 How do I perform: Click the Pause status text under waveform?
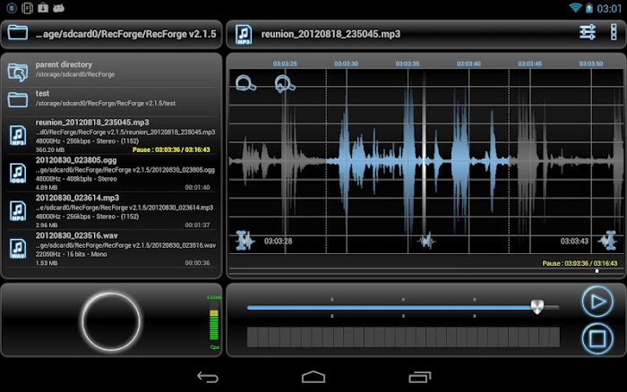580,263
